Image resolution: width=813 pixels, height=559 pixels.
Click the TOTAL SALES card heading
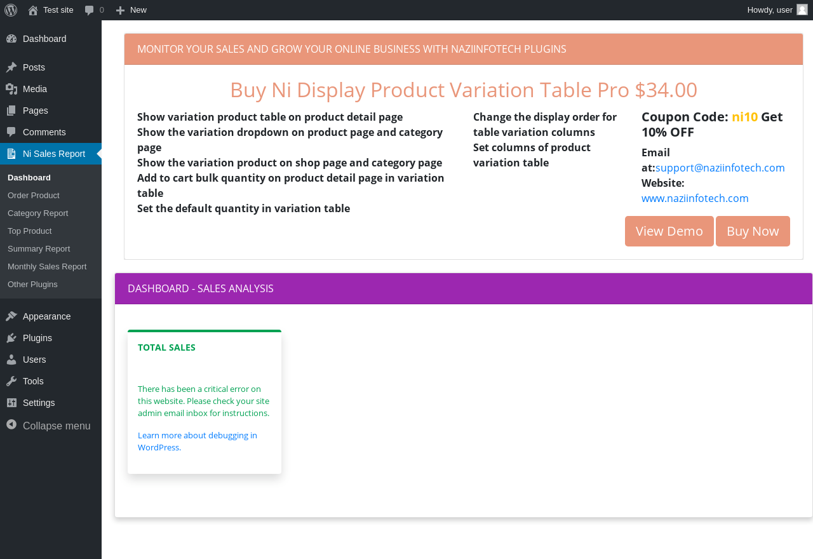[166, 347]
